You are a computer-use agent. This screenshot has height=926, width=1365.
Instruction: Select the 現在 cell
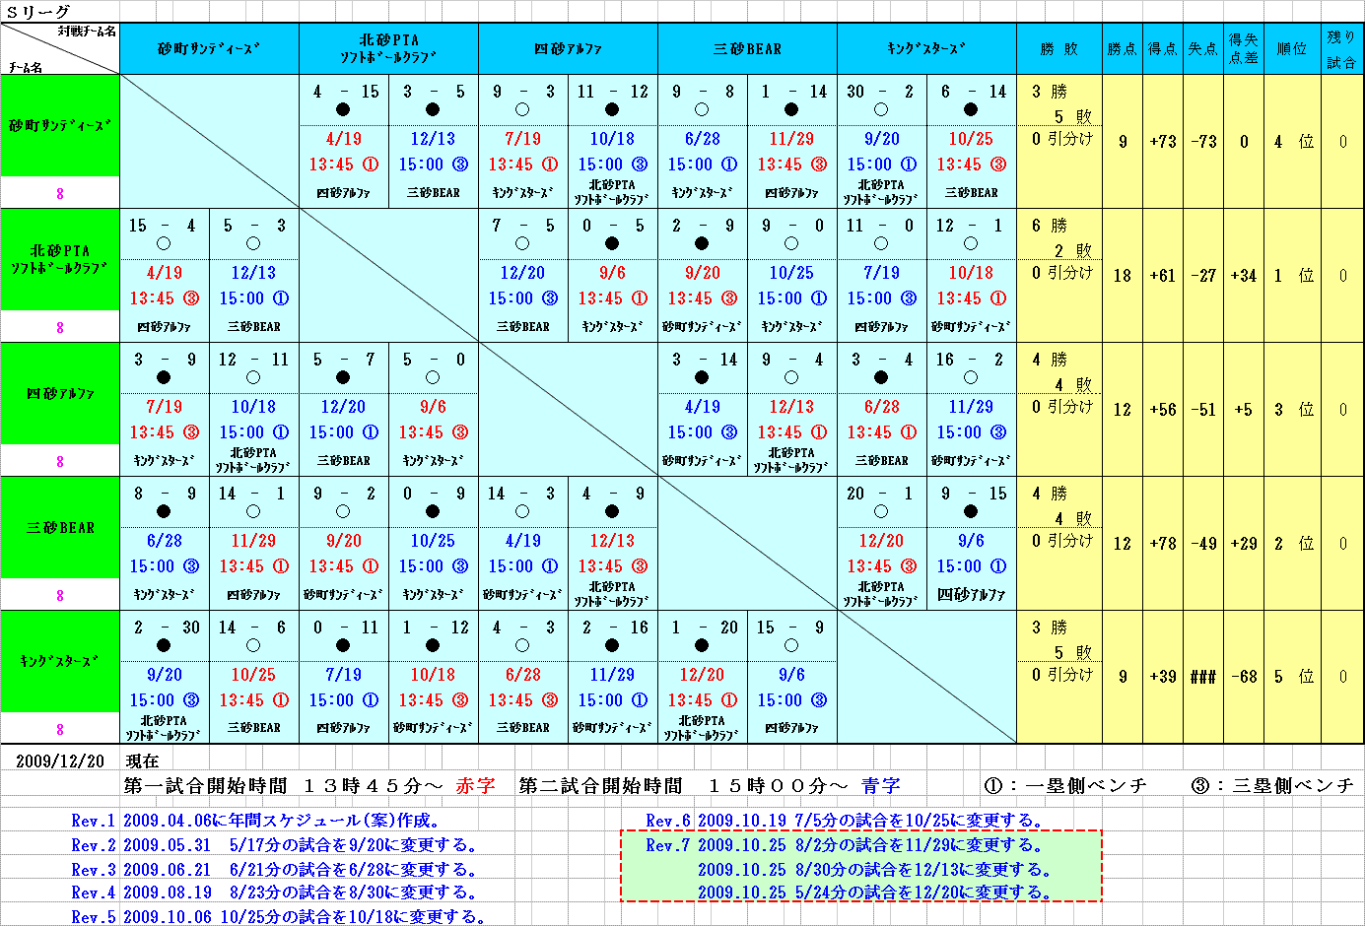tap(143, 761)
